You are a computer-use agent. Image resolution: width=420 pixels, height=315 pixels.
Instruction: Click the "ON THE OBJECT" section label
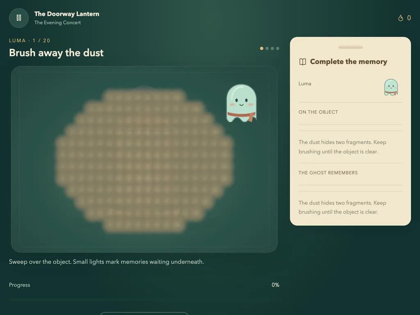[318, 112]
